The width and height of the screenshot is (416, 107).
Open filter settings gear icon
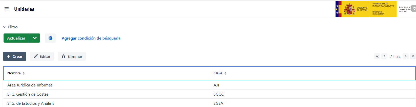(x=50, y=38)
